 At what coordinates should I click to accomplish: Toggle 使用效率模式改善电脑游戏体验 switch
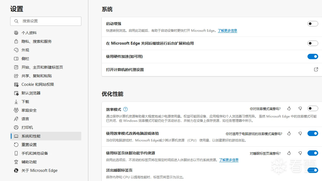coord(313,133)
